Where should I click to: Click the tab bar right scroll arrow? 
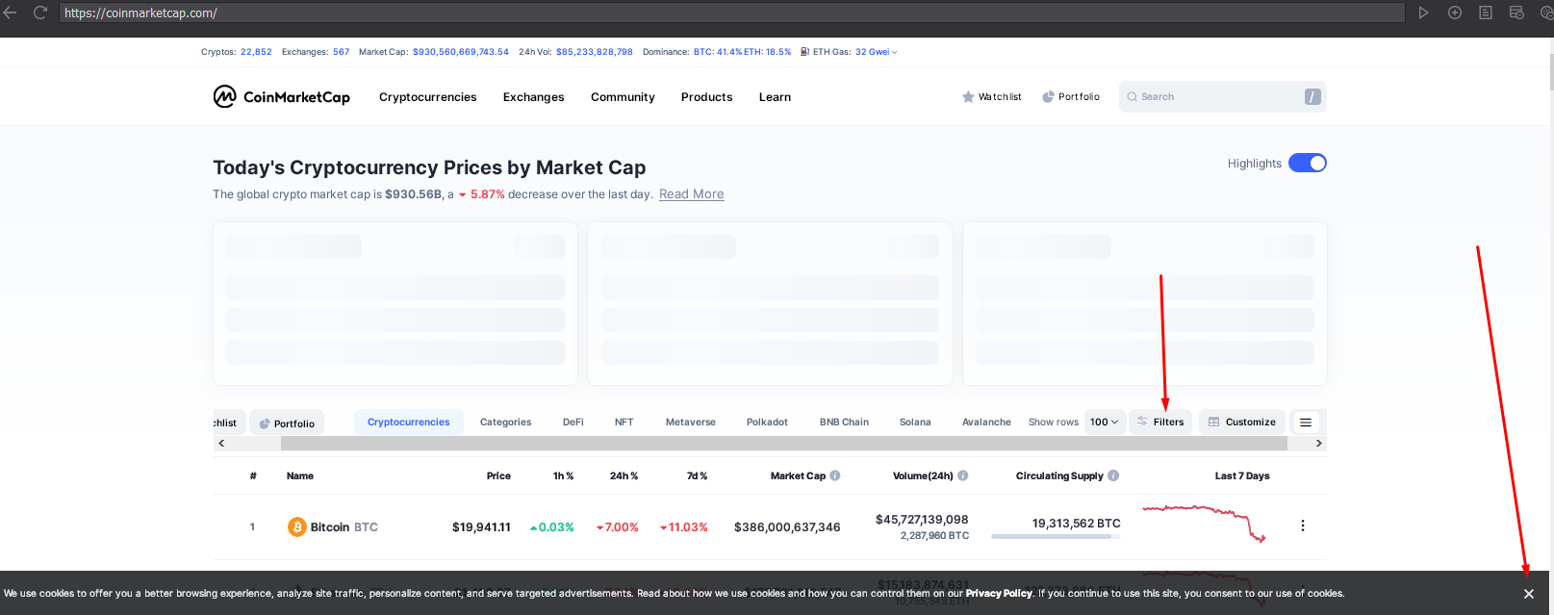tap(1319, 444)
